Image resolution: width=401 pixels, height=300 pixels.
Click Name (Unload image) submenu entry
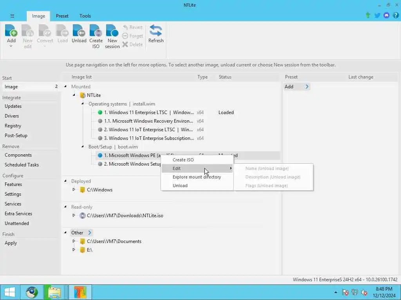pos(274,168)
